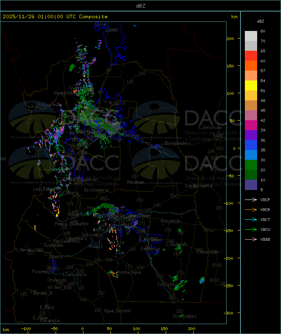This screenshot has height=334, width=281.
Task: Click the km unit label at top right
Action: pyautogui.click(x=234, y=17)
